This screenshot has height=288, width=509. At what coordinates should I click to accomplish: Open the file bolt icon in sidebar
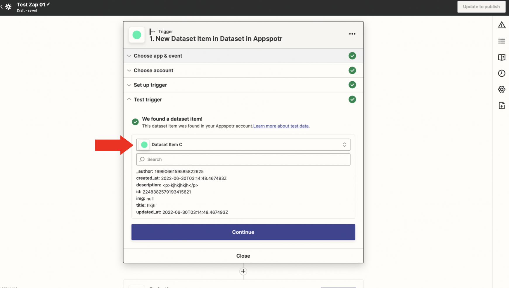pos(501,106)
